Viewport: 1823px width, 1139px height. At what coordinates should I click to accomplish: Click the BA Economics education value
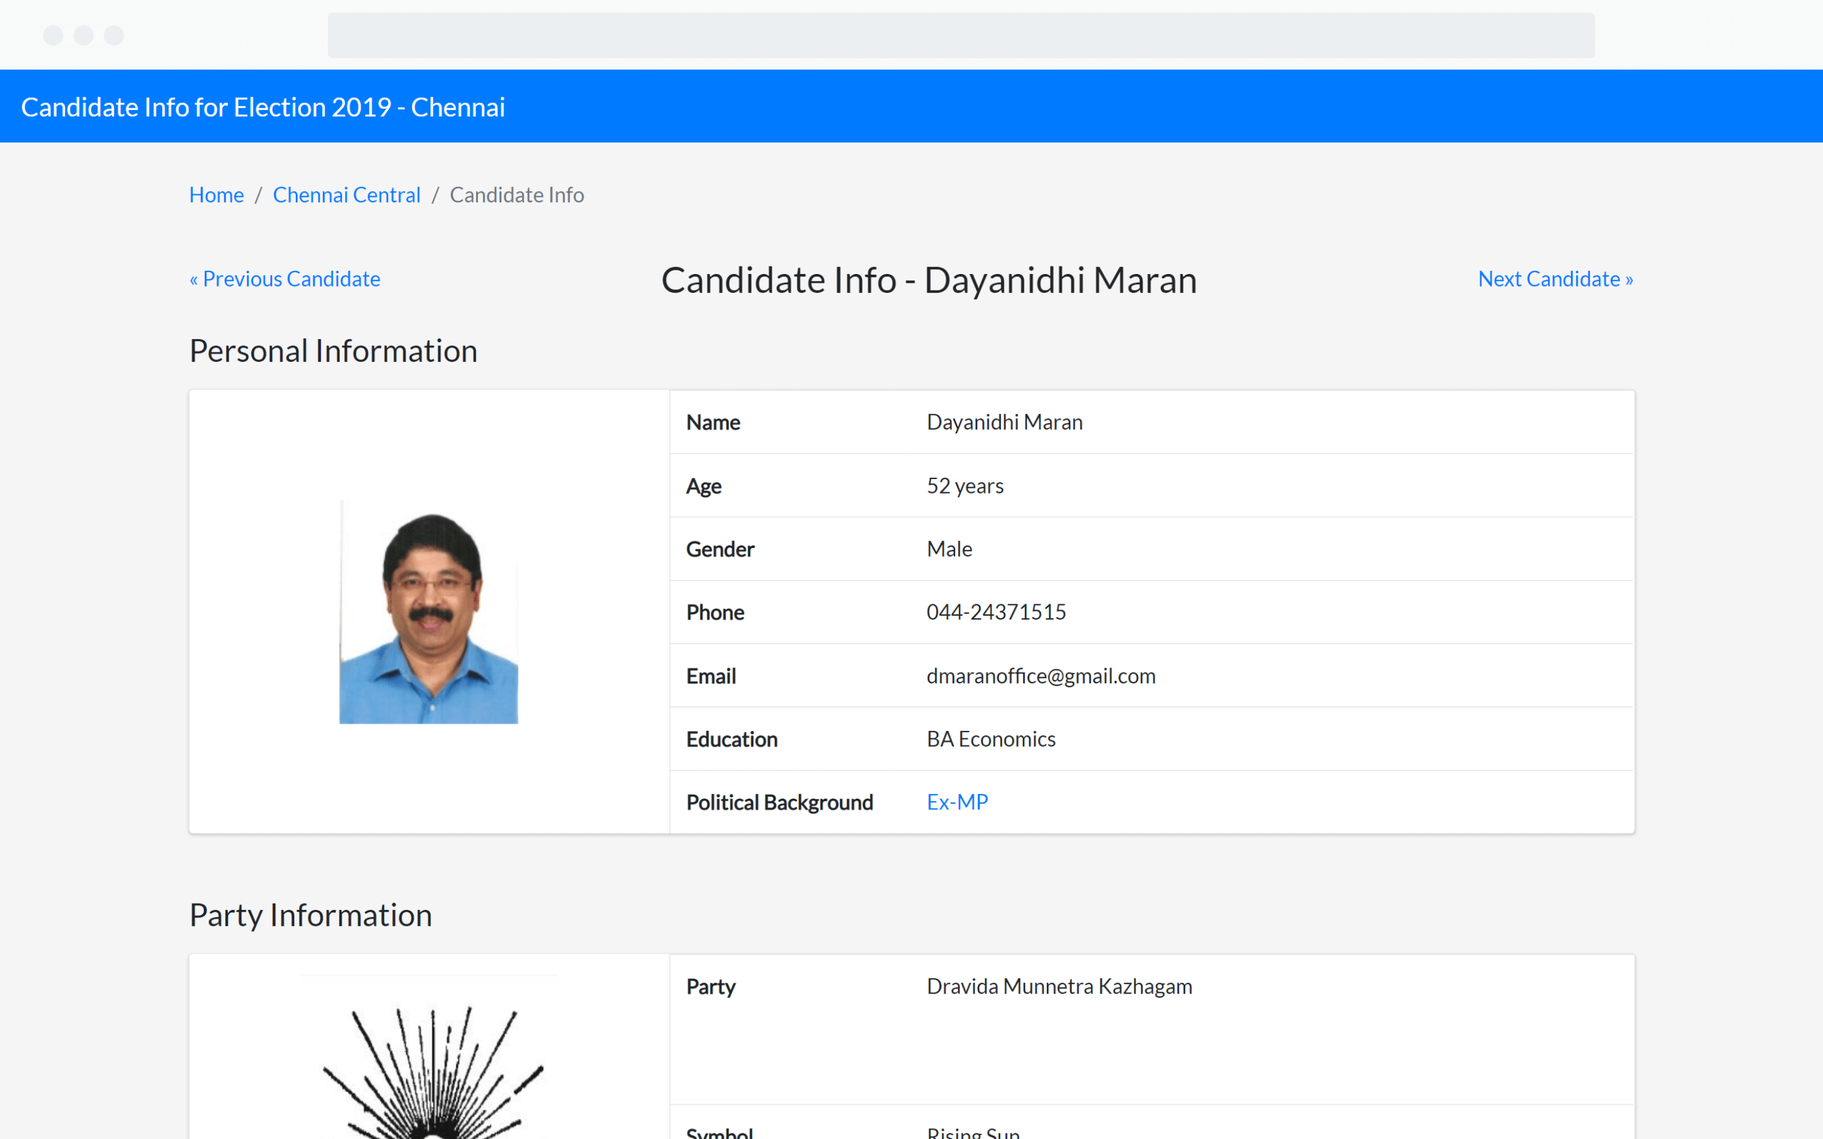click(x=991, y=739)
